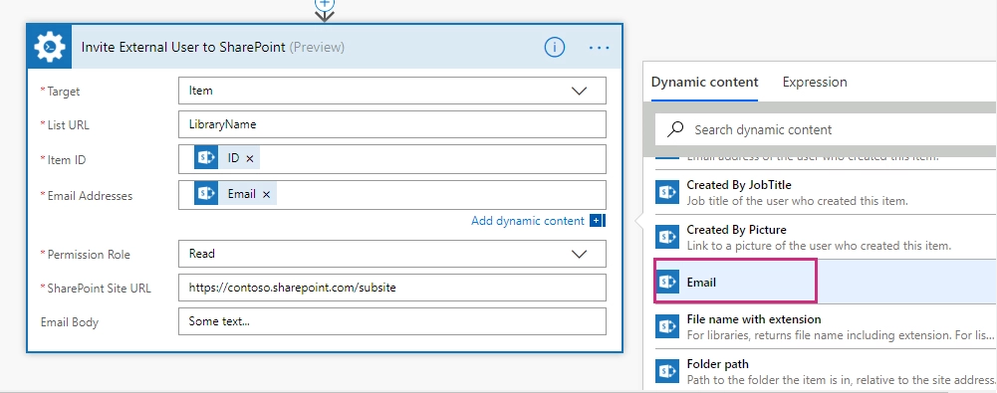997x393 pixels.
Task: Click the Search dynamic content field
Action: (x=827, y=129)
